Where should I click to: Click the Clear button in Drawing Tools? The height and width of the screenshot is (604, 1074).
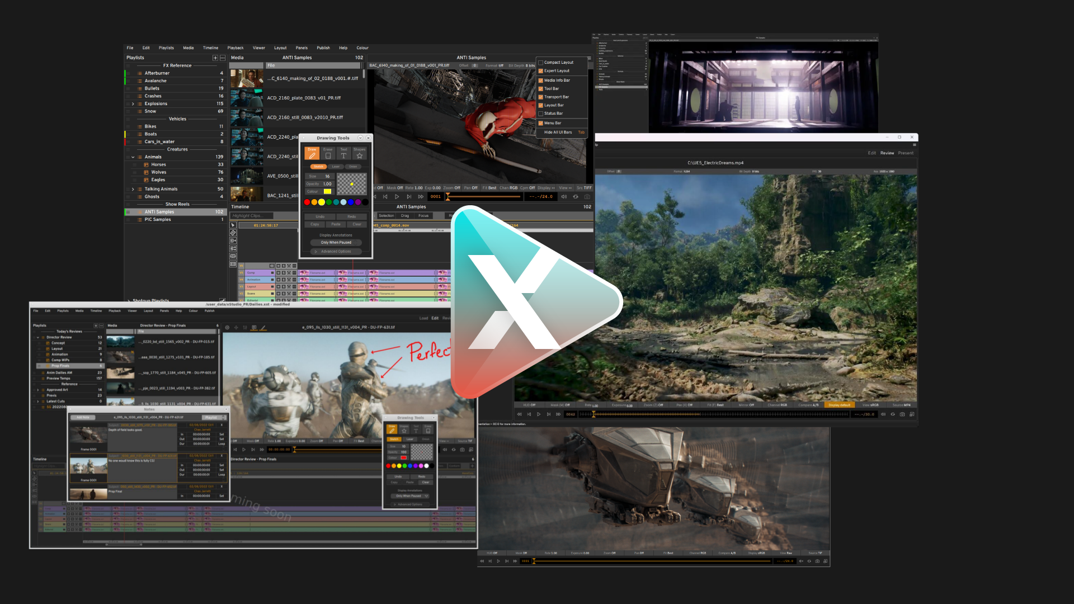pos(357,224)
